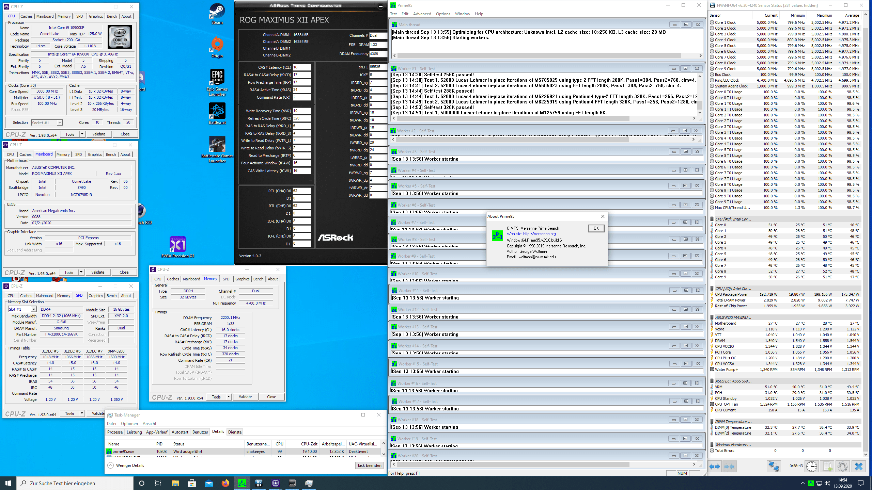Open the notification center icon
The image size is (872, 490).
coord(861,483)
